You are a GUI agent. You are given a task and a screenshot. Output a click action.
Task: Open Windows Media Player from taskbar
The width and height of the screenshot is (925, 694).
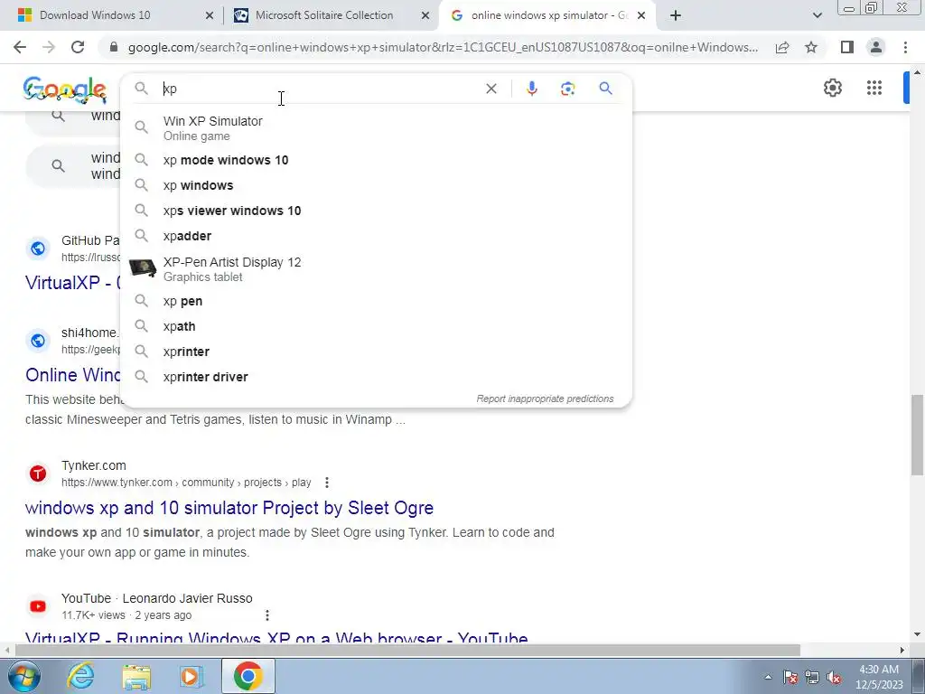(191, 676)
